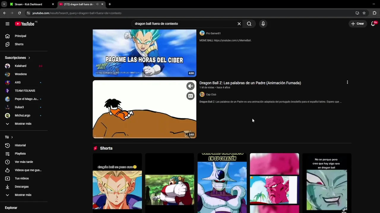Expand Mostrar más under Tú section
380x213 pixels.
pos(24,195)
